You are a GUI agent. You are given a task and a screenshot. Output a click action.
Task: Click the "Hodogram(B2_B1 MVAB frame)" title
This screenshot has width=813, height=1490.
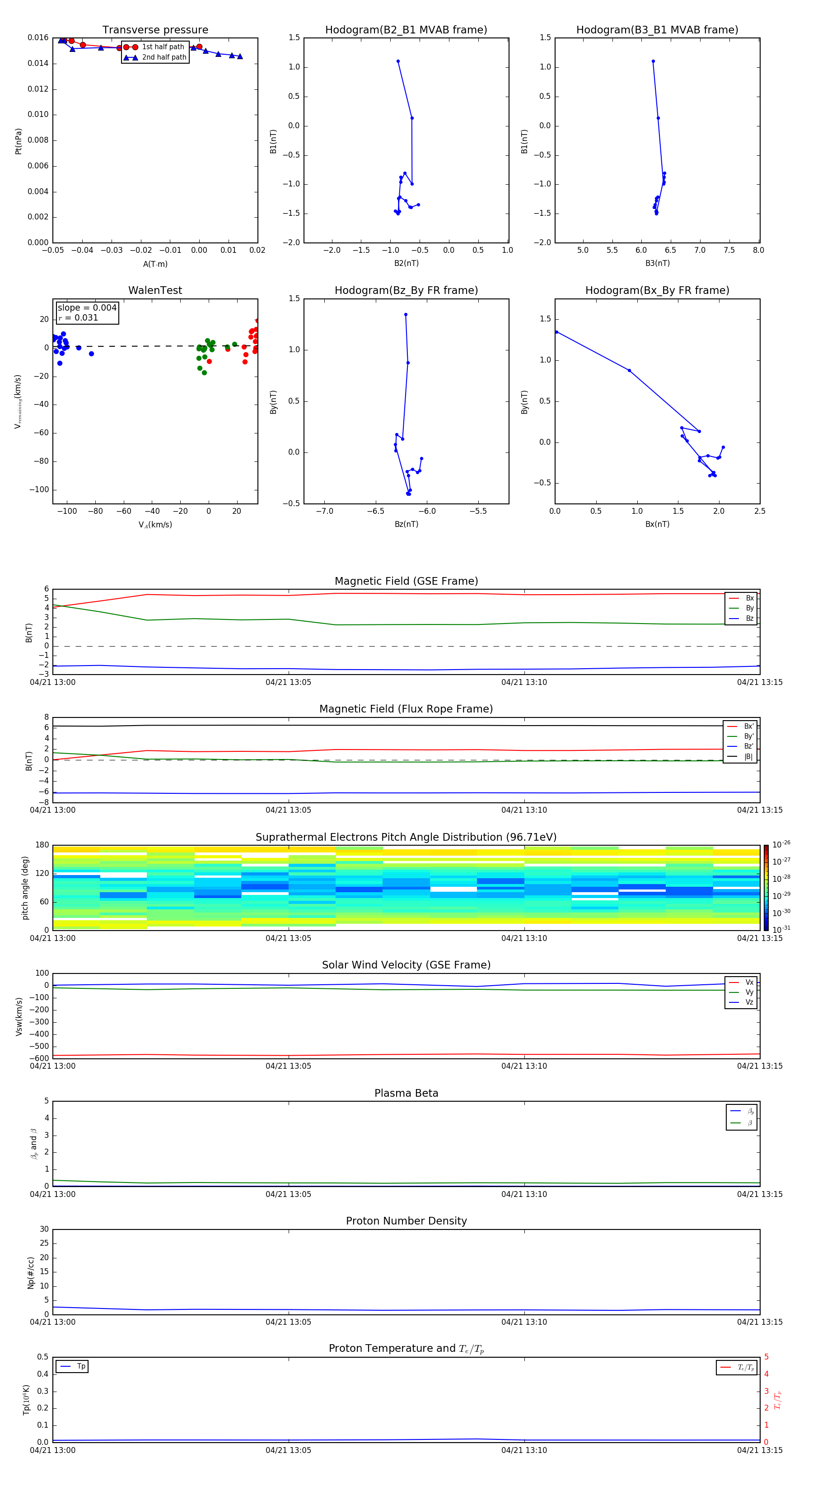(406, 30)
